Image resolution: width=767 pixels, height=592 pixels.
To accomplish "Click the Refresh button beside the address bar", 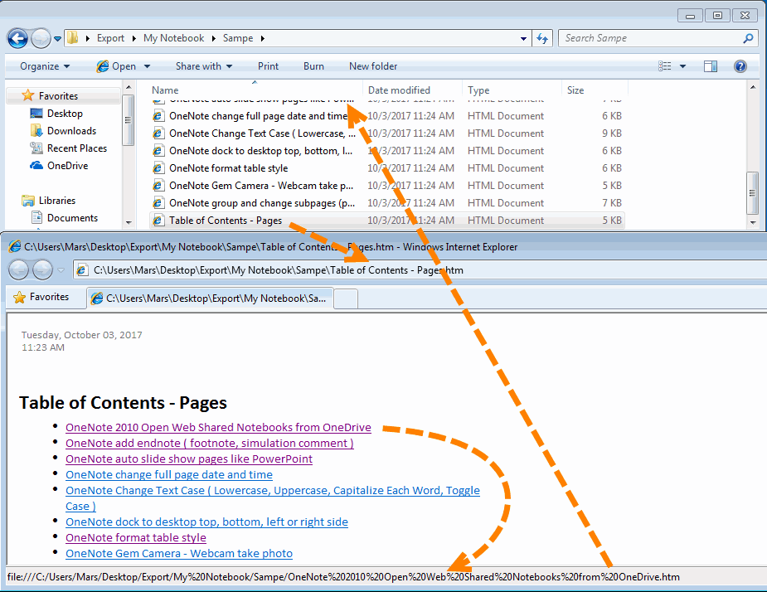I will pos(542,38).
